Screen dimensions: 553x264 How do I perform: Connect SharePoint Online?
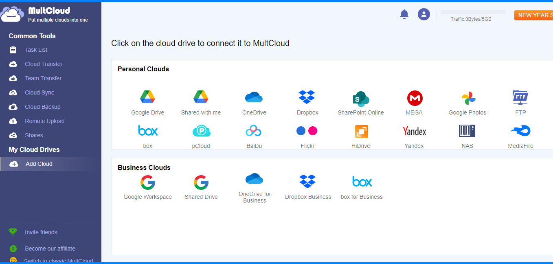[x=361, y=98]
